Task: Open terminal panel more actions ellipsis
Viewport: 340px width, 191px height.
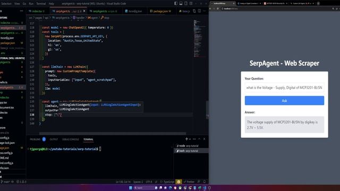Action: [194, 139]
